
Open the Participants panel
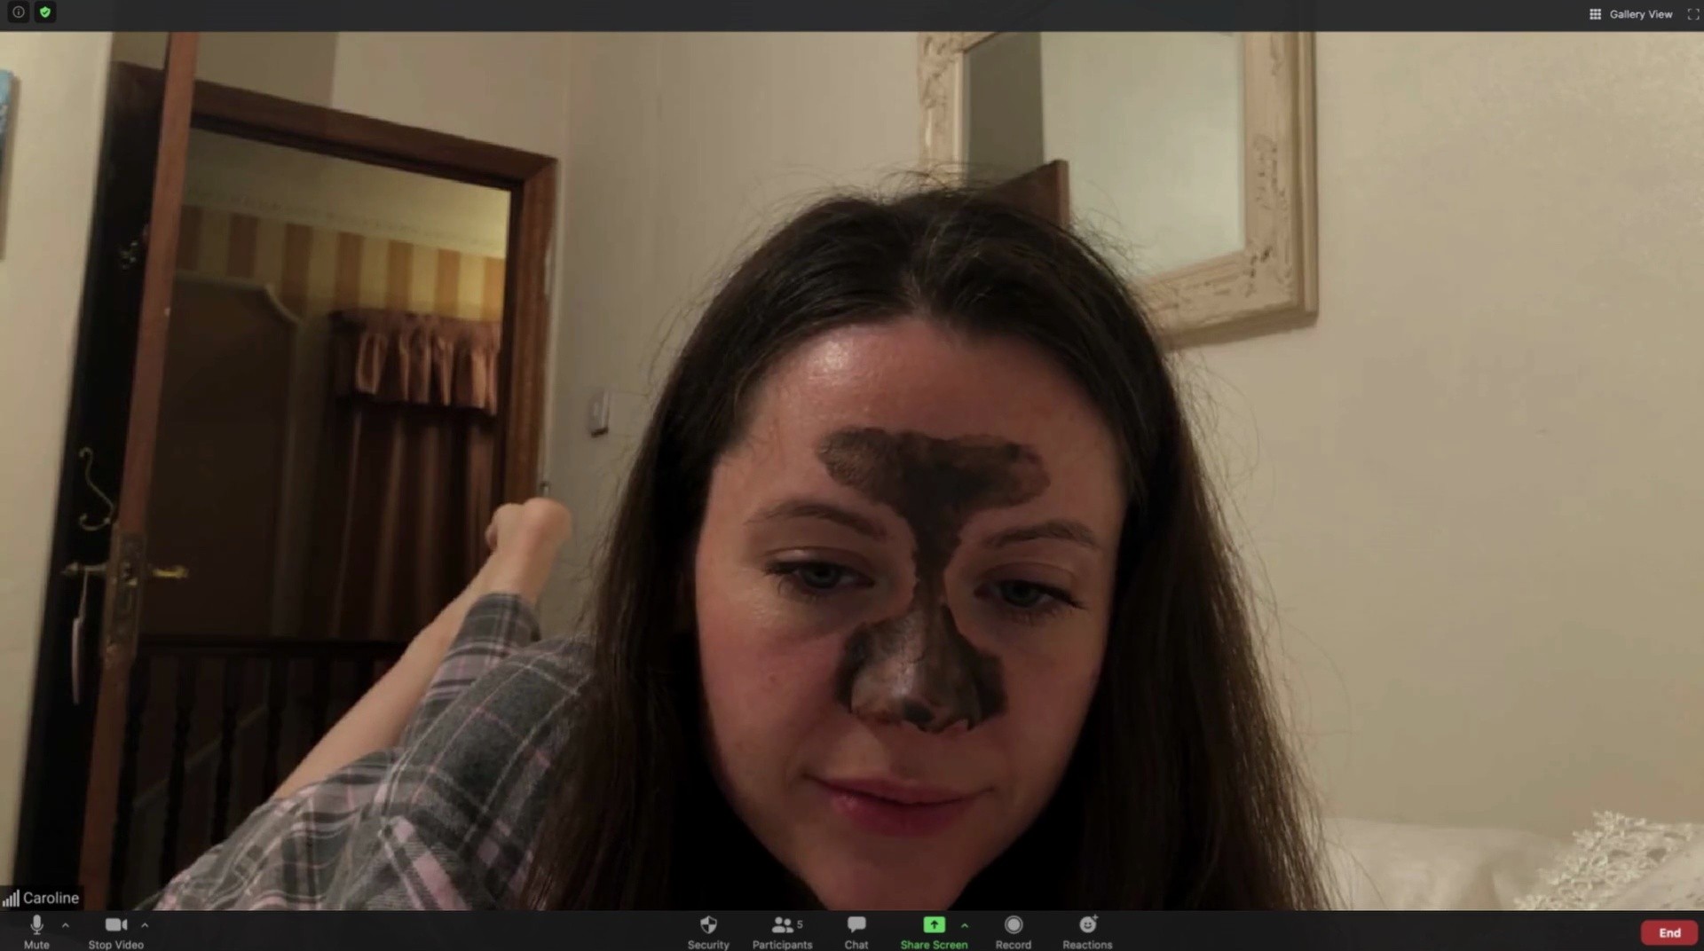[782, 931]
